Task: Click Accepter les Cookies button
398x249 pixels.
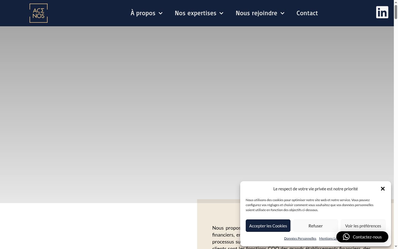Action: click(268, 226)
